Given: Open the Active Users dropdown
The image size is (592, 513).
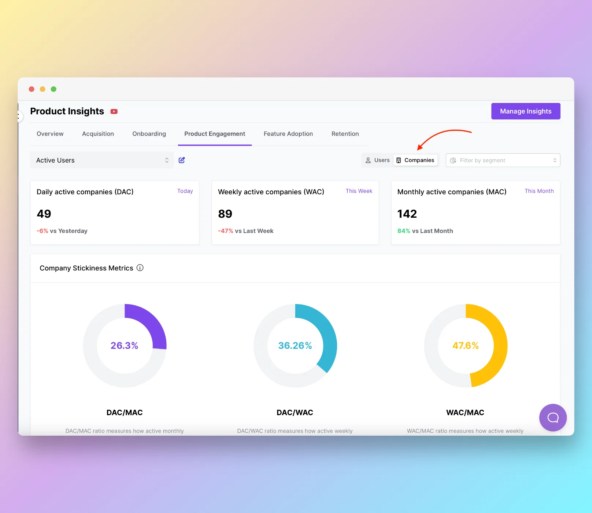Looking at the screenshot, I should click(x=102, y=160).
